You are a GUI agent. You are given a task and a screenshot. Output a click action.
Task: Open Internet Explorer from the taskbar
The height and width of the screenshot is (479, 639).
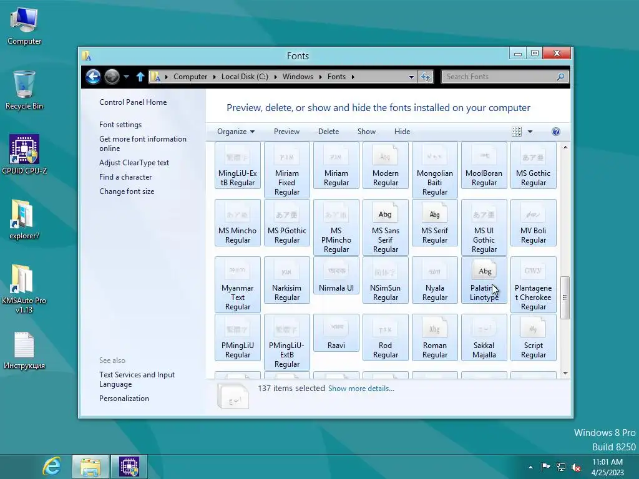click(x=52, y=467)
